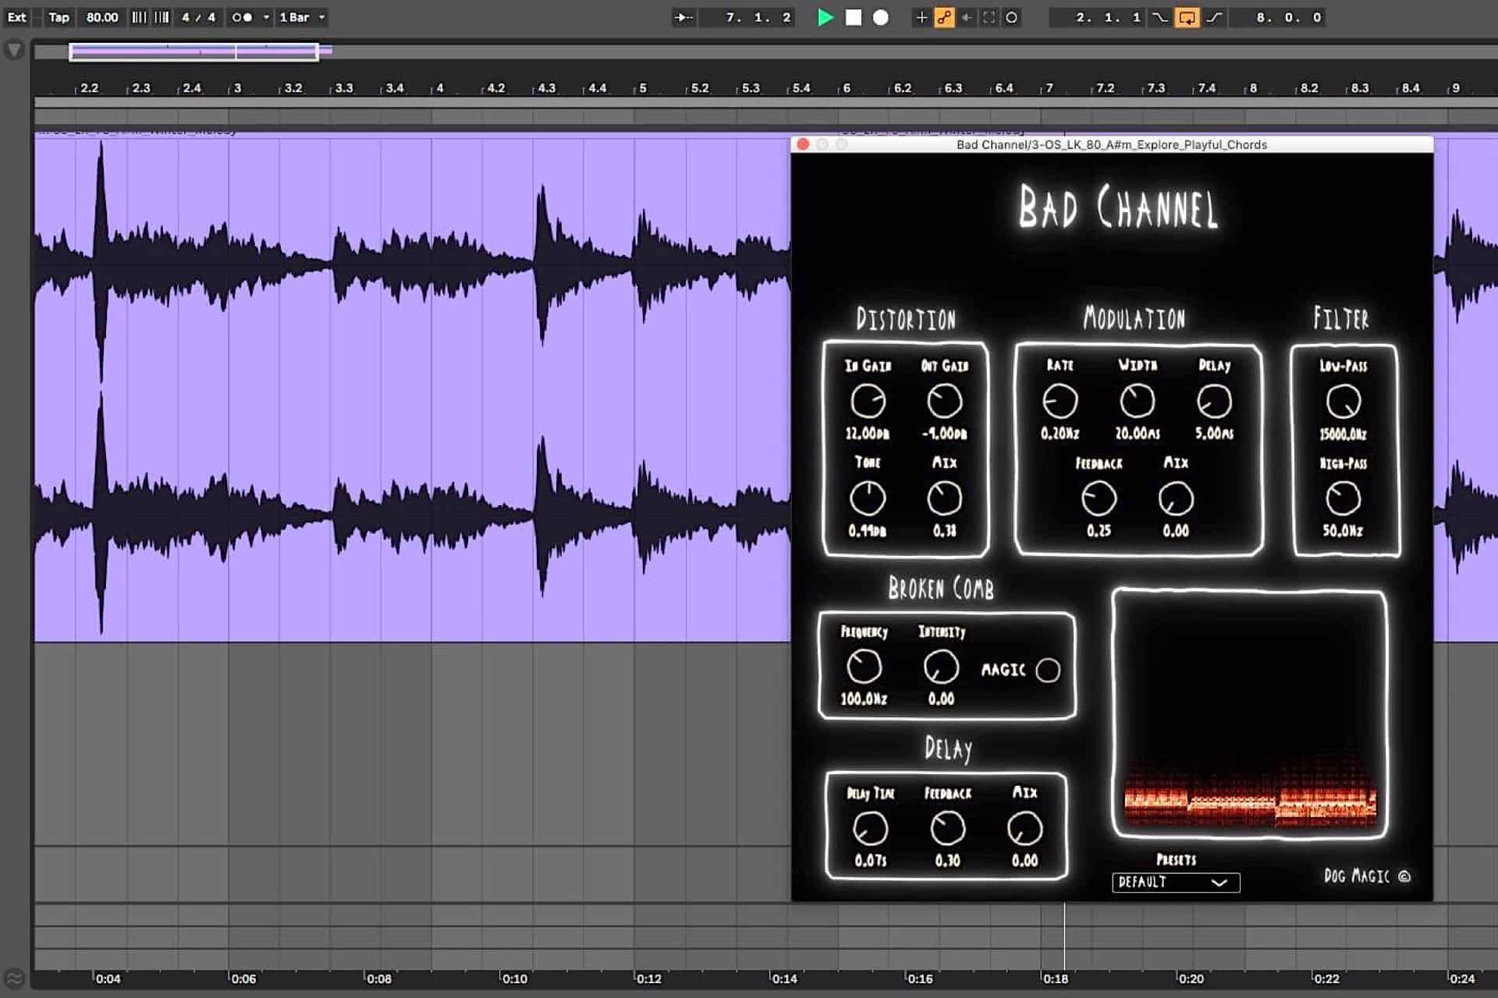Enable the metronome

[x=242, y=17]
